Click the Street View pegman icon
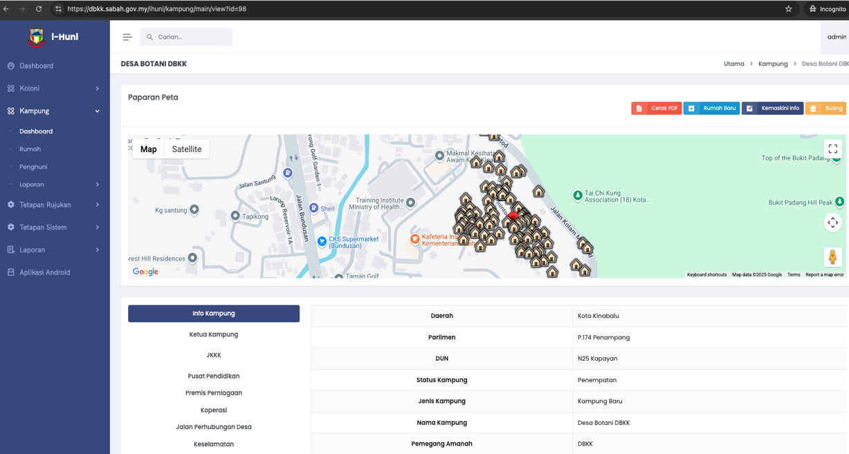This screenshot has height=454, width=849. click(832, 257)
